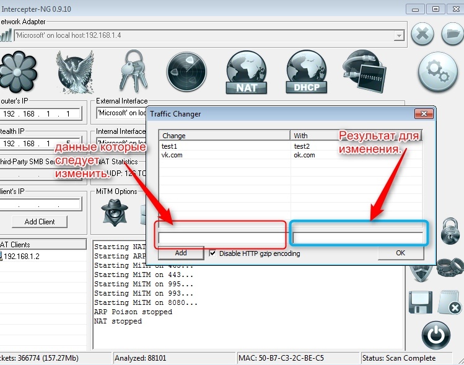Click the With replacement text input field
The width and height of the screenshot is (464, 365).
pos(357,237)
